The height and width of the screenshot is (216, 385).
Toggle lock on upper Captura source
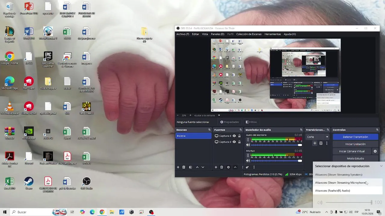pyautogui.click(x=239, y=136)
